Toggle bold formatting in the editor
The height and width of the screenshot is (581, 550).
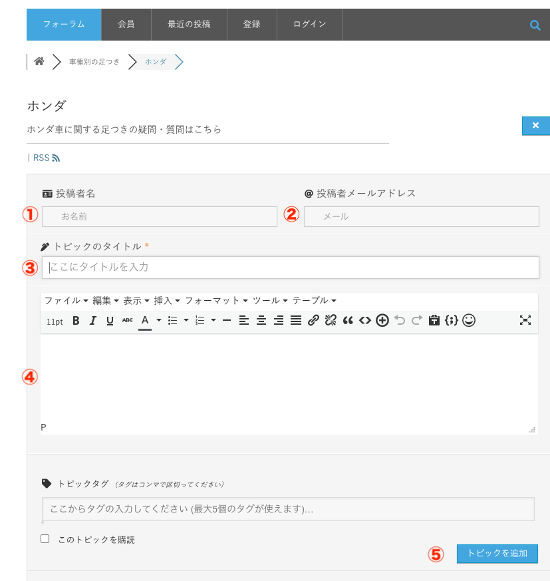click(x=76, y=321)
